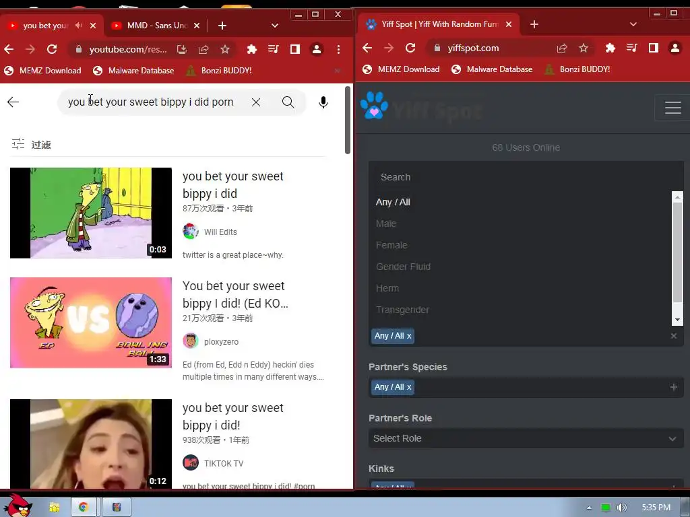Open a new tab in the YouTube window
The height and width of the screenshot is (517, 690).
pos(222,26)
